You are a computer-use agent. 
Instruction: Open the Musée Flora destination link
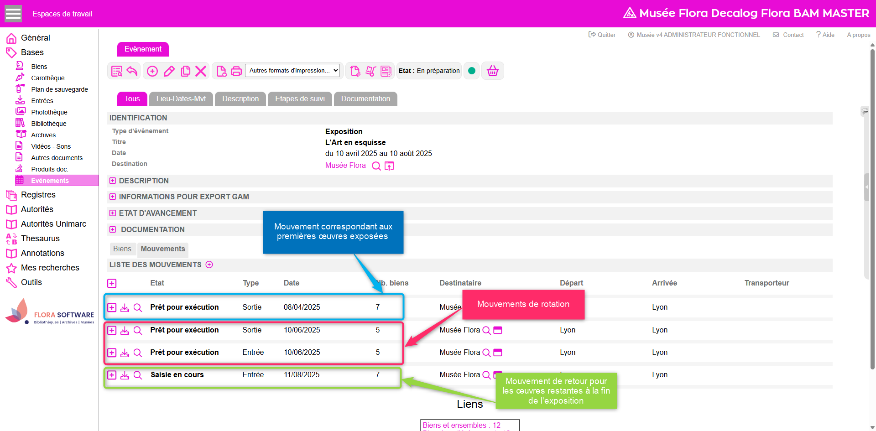coord(345,166)
